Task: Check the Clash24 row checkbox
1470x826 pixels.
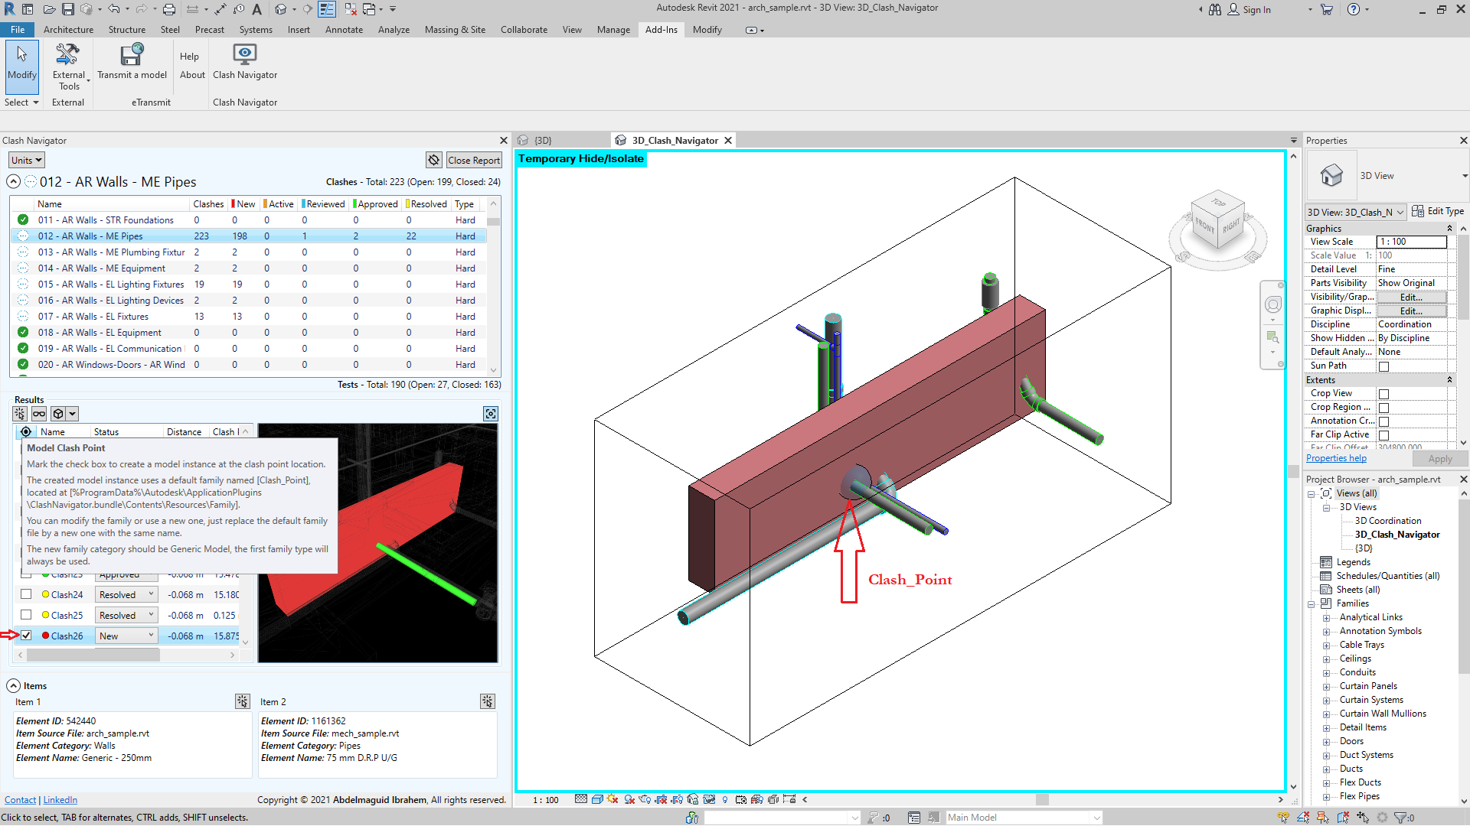Action: (x=26, y=594)
